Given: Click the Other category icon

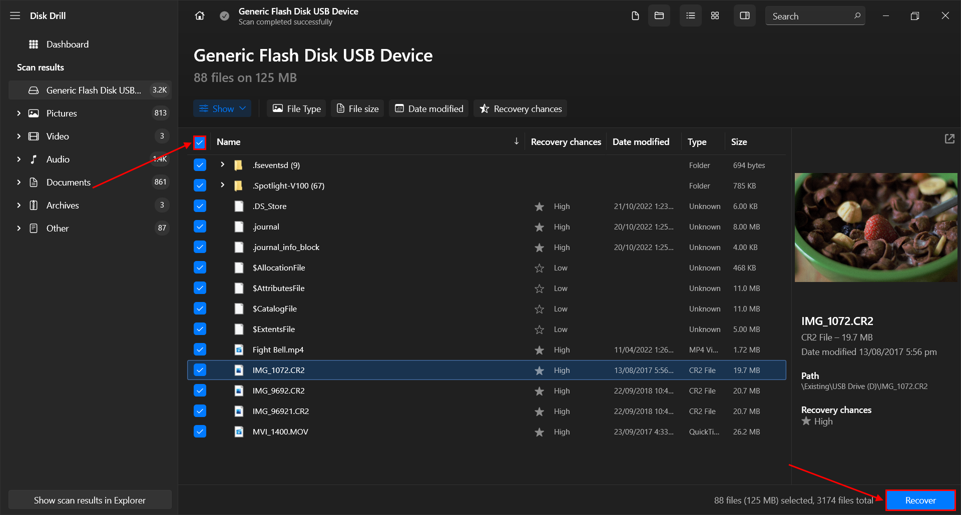Looking at the screenshot, I should pos(34,228).
